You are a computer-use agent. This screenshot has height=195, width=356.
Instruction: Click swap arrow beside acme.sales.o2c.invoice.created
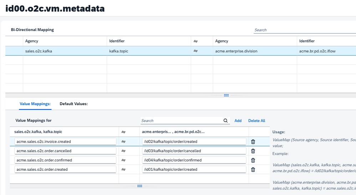click(x=123, y=142)
